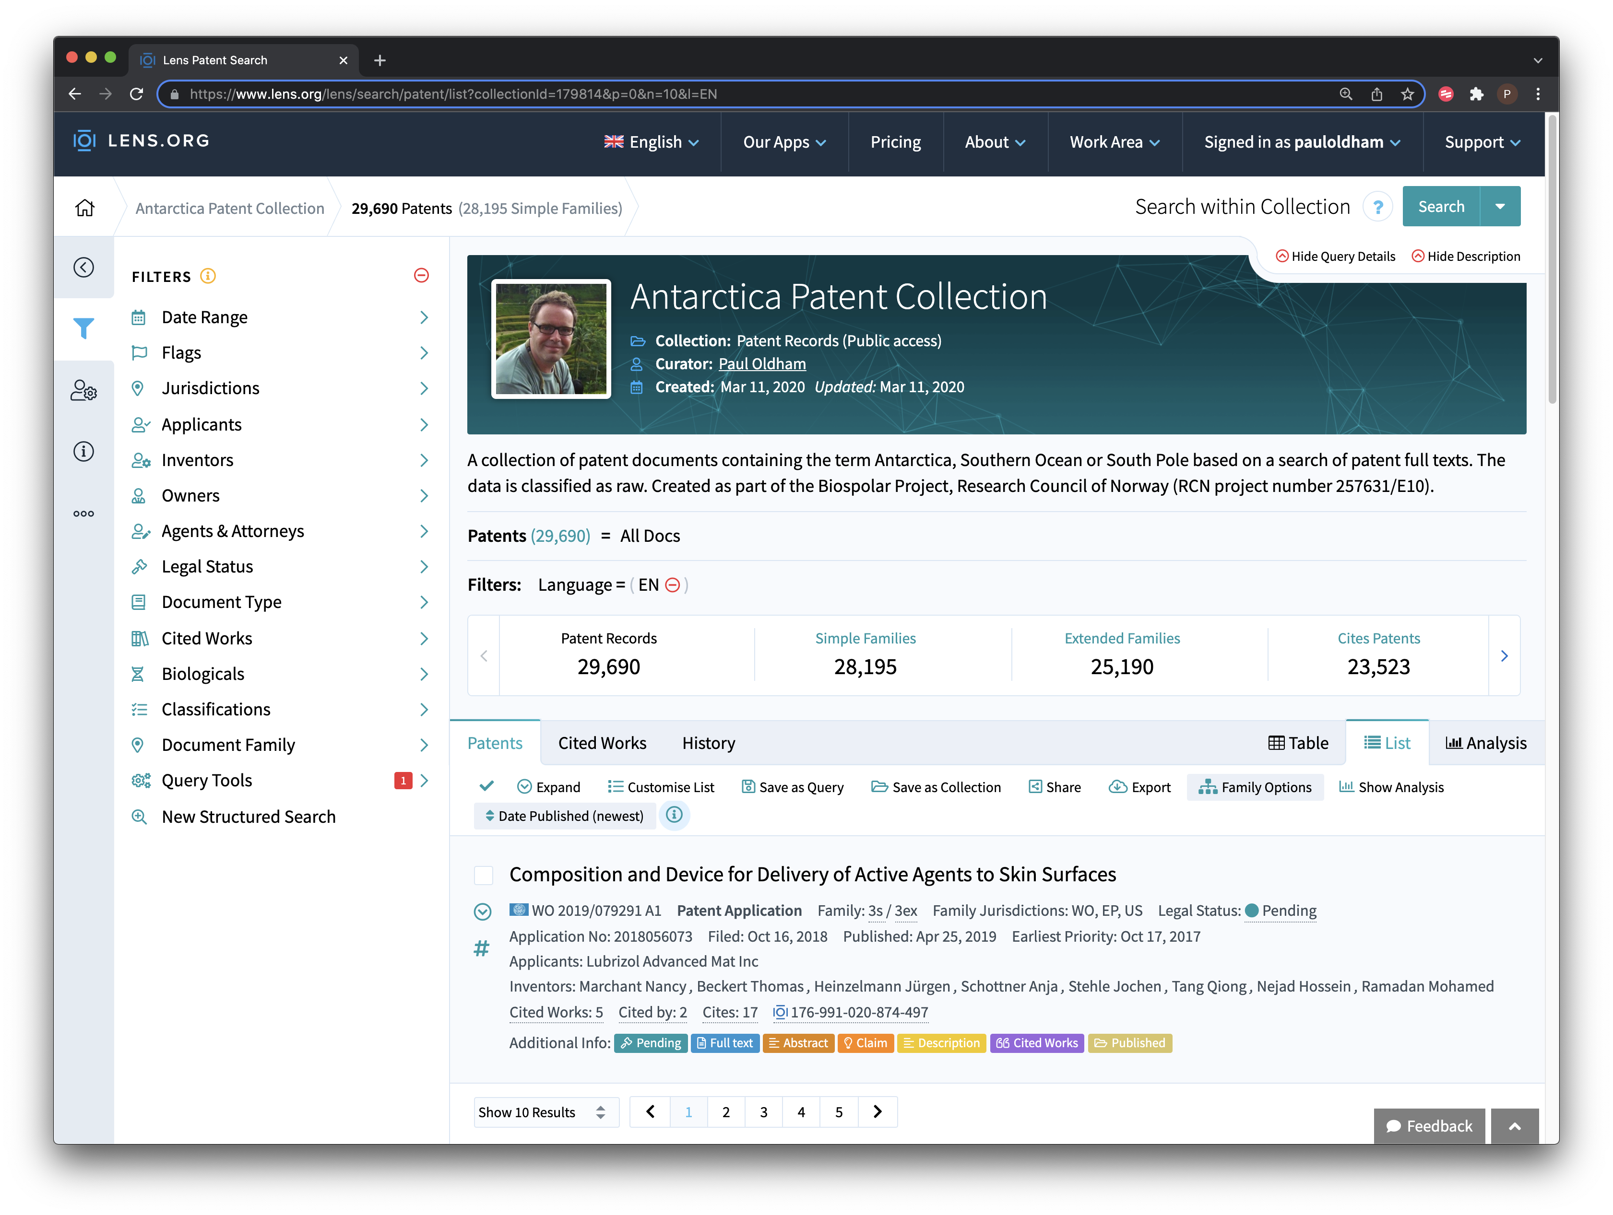Go to results page 3
Screen dimensions: 1613x1215
tap(763, 1112)
